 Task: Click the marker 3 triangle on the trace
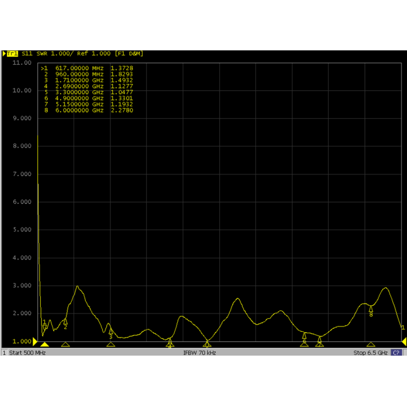111,331
